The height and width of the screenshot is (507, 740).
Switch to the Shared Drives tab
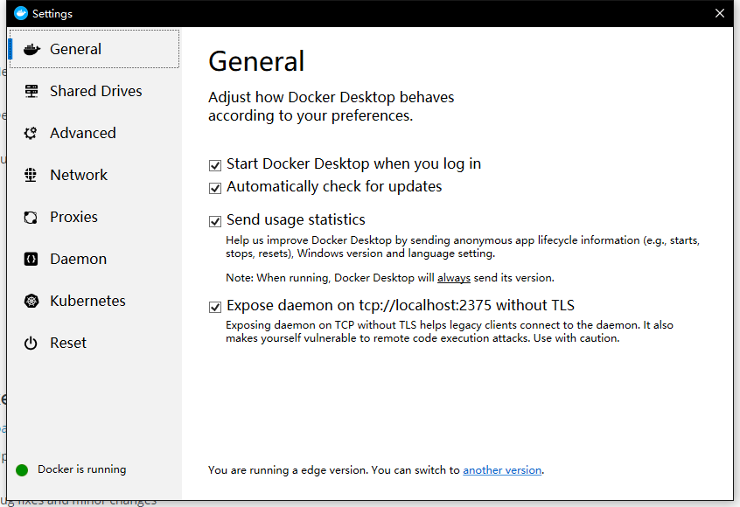pos(94,91)
